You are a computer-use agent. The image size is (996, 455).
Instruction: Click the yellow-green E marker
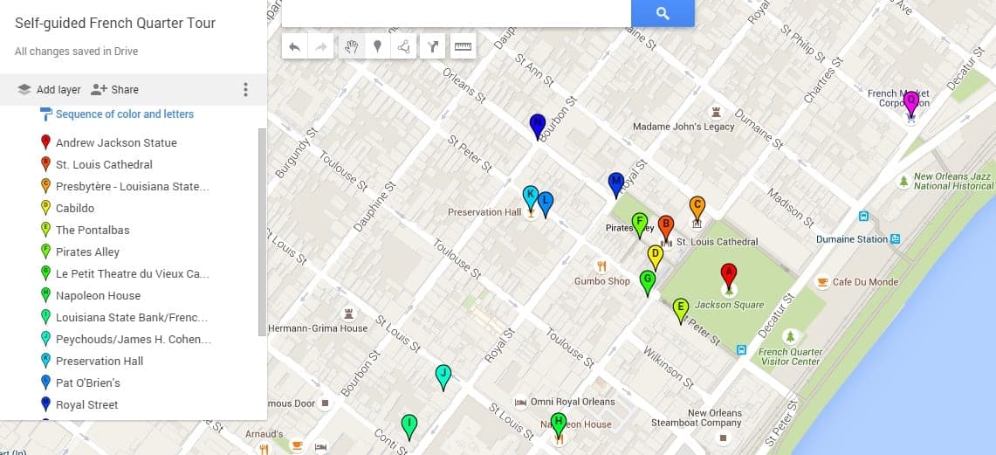point(680,312)
